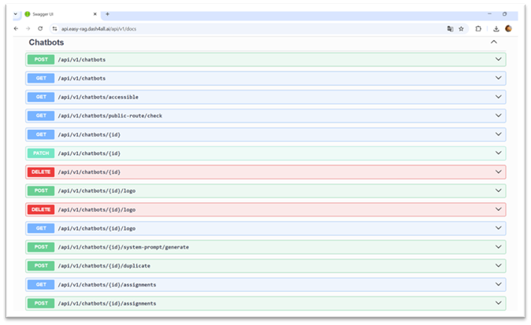Click POST row path chatbots/{id}/logo
The height and width of the screenshot is (325, 531).
tap(97, 190)
